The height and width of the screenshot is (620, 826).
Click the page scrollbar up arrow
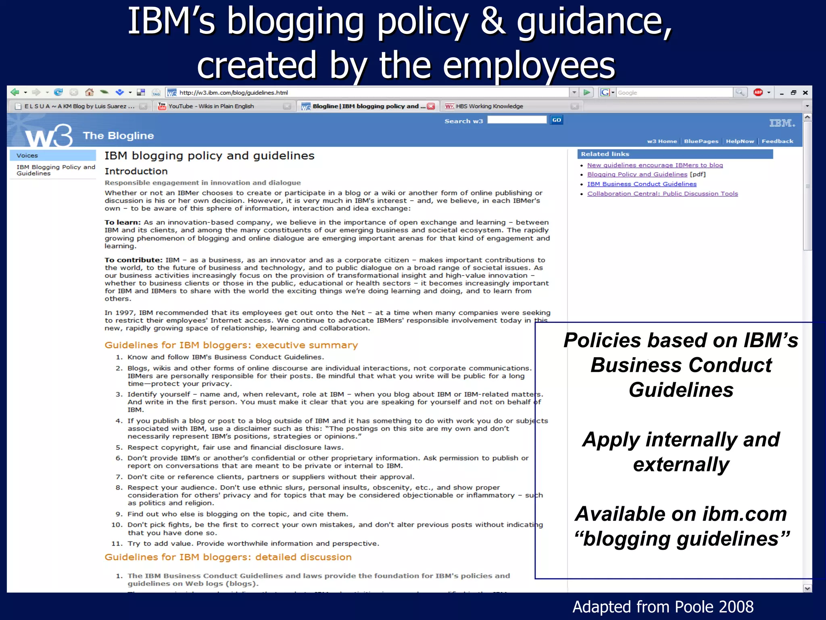807,117
